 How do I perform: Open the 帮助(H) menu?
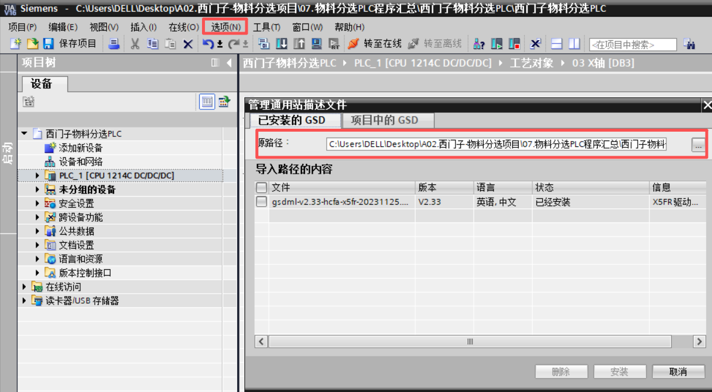click(350, 27)
